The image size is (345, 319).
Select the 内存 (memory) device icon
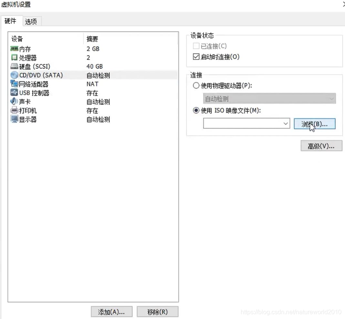[13, 49]
